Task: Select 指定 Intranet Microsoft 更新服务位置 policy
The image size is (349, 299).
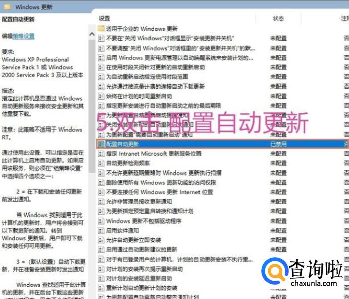Action: (154, 154)
